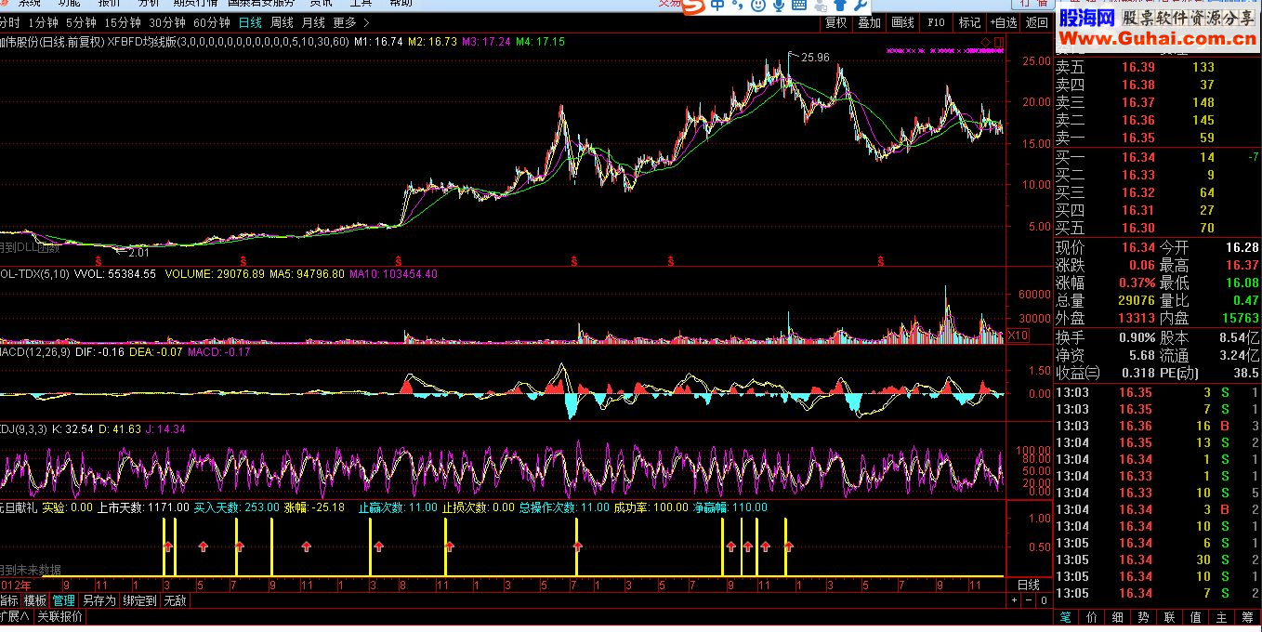Select the 势 trend tab
Screen dimensions: 1262x632
1144,617
